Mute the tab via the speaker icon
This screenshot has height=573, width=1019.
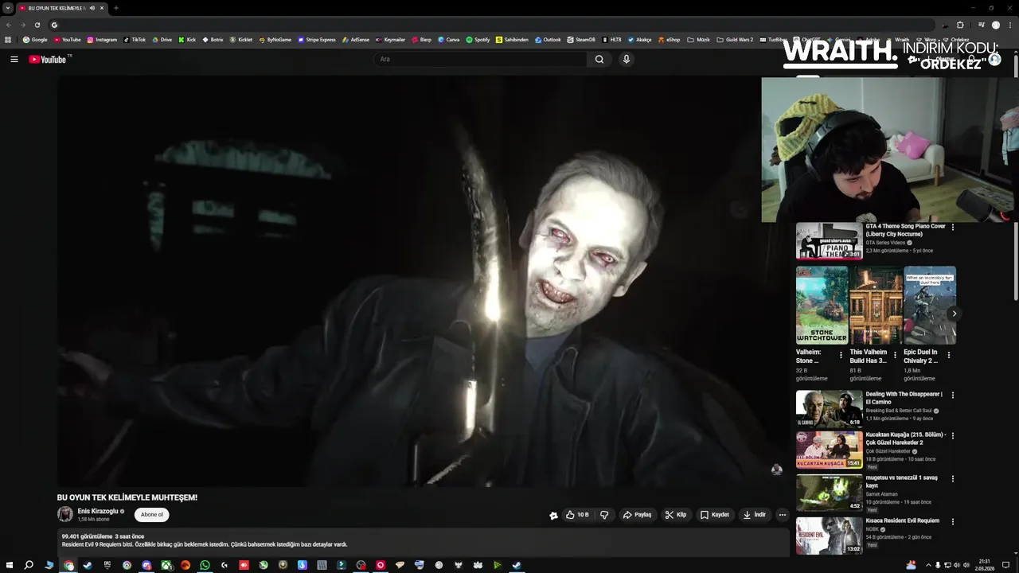coord(92,8)
